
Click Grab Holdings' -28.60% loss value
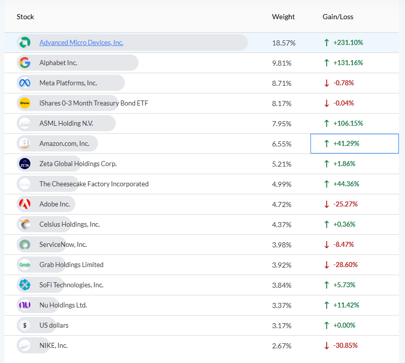click(345, 265)
